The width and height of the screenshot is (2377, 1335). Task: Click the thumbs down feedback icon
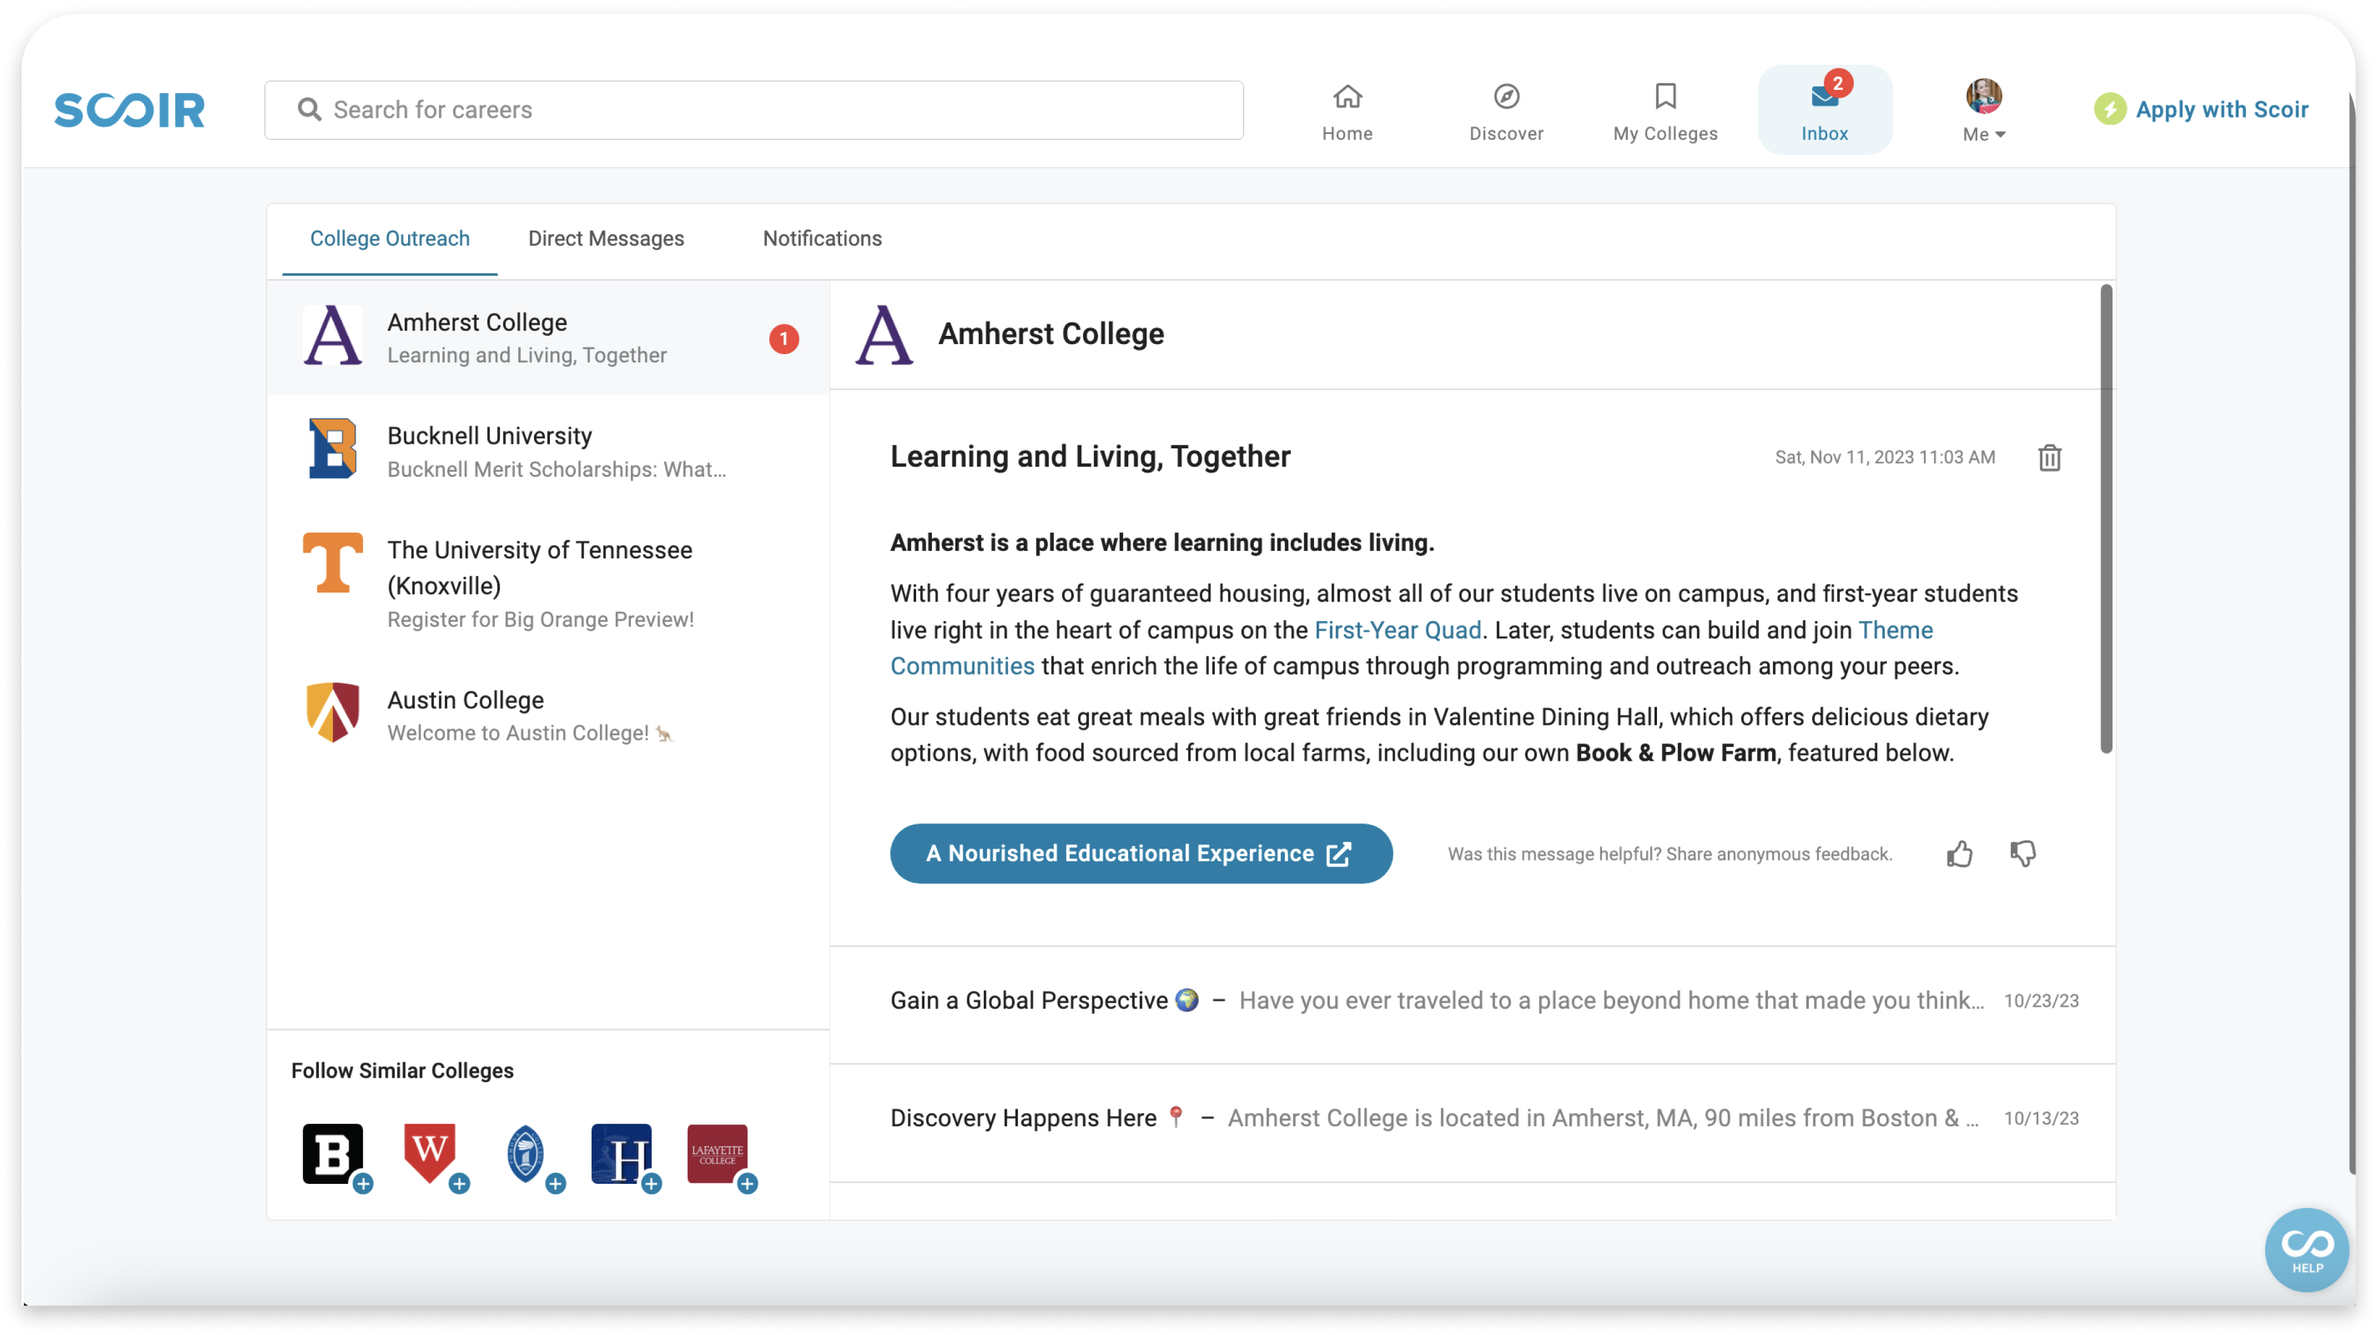coord(2023,854)
